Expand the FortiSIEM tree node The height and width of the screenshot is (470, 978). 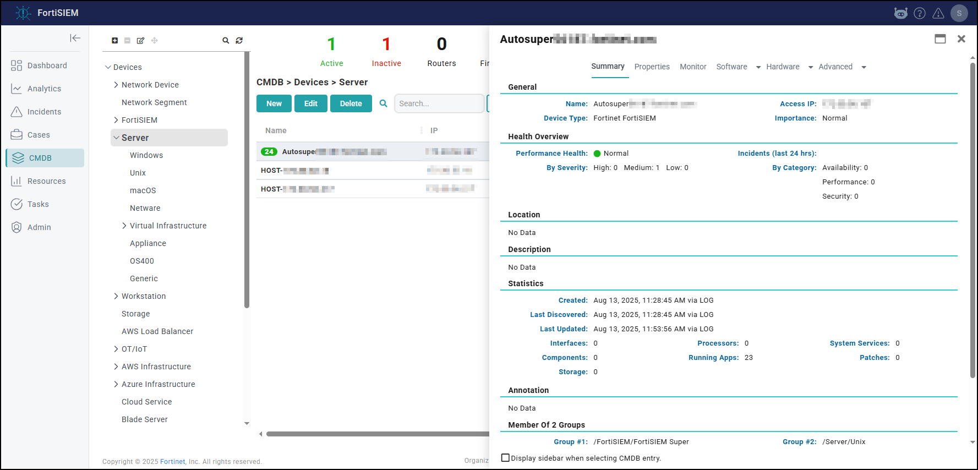(116, 120)
